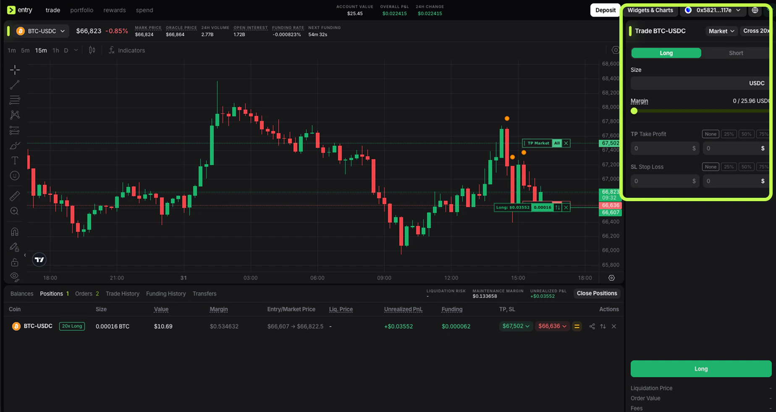Viewport: 776px width, 412px height.
Task: Open the long position forecasting tool
Action: point(15,131)
